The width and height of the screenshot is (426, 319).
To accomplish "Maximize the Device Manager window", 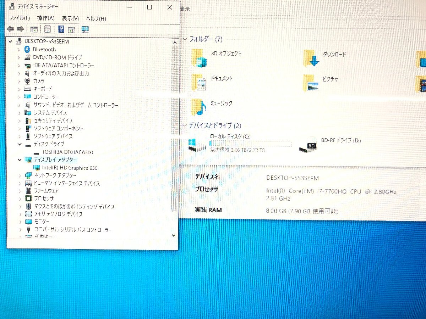I will click(149, 7).
